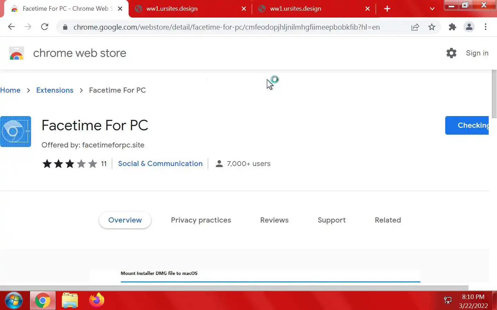Go to Extensions breadcrumb link
Screen dimensions: 497x310
coord(55,90)
